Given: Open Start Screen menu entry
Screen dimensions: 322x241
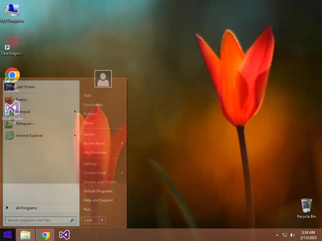Looking at the screenshot, I should (x=41, y=87).
